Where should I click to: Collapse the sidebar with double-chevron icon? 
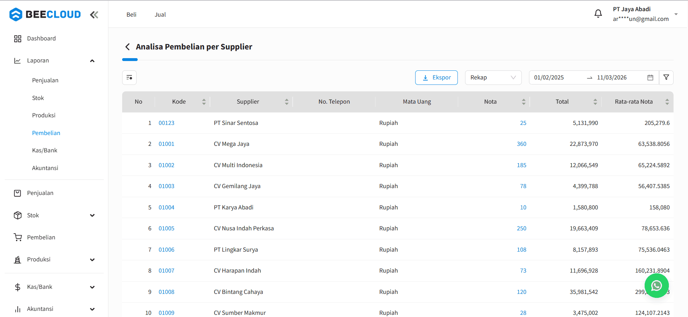pos(94,15)
